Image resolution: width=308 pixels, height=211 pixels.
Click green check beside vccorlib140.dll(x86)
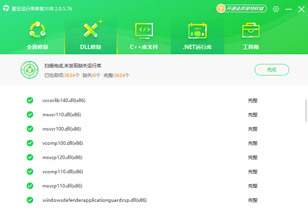click(x=30, y=100)
